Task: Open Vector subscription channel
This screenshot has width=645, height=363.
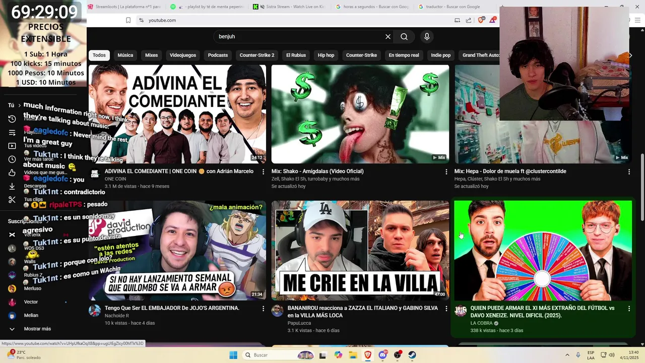Action: pos(31,301)
